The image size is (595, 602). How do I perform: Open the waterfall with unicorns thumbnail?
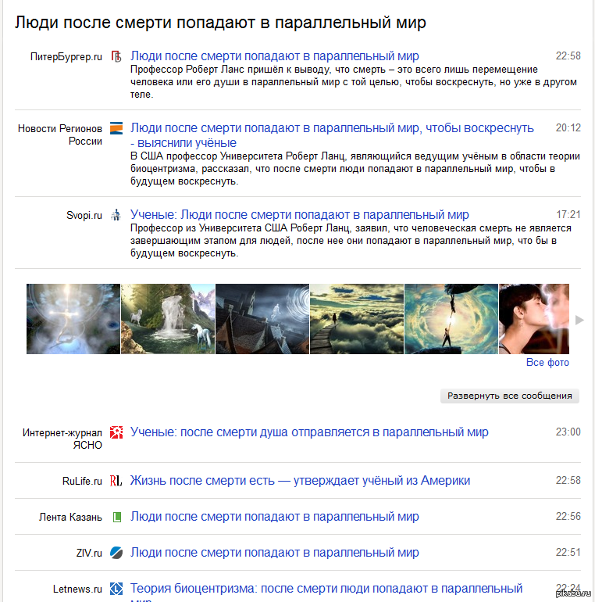pyautogui.click(x=168, y=319)
